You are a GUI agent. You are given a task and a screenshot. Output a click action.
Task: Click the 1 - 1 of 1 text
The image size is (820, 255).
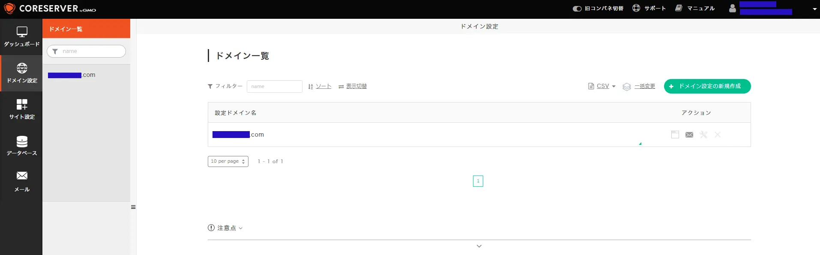tap(270, 161)
